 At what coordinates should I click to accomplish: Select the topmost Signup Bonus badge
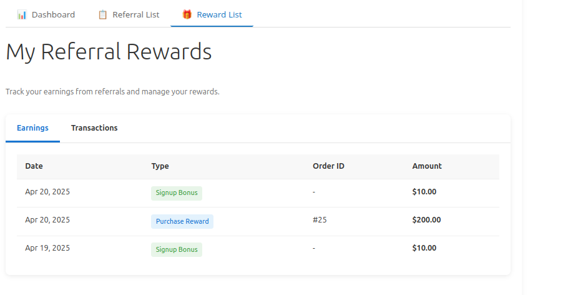point(177,192)
